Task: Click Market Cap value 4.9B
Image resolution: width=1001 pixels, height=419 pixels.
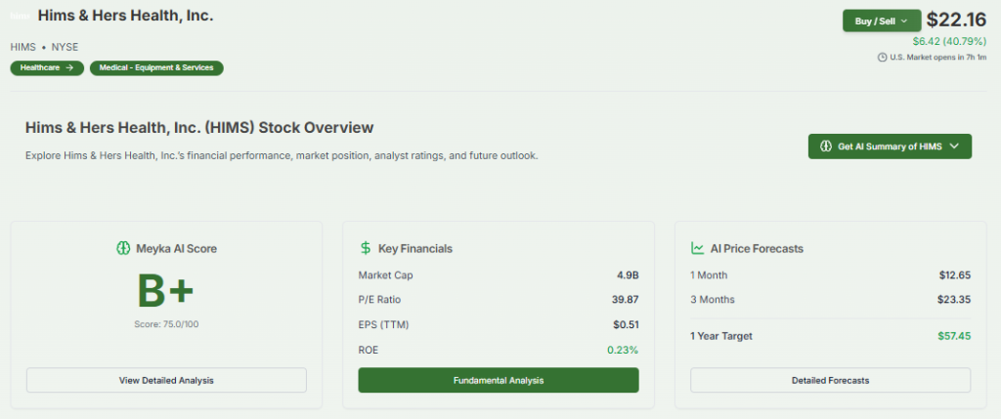Action: pyautogui.click(x=627, y=275)
